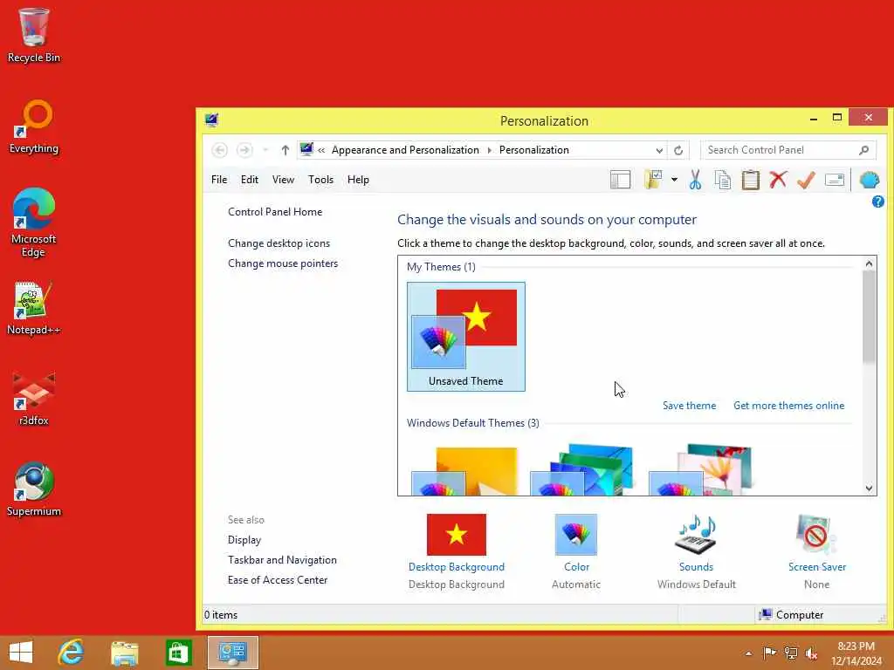
Task: Open Color settings icon
Action: (576, 535)
